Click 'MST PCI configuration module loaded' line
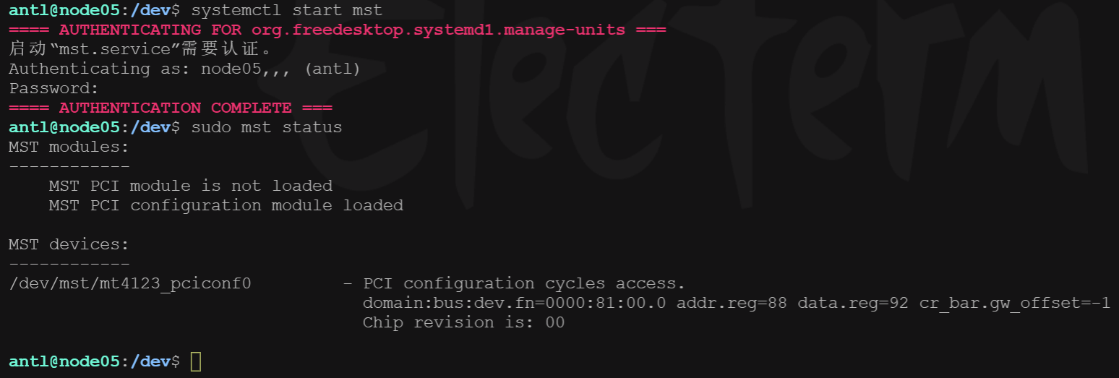The width and height of the screenshot is (1119, 378). click(x=226, y=205)
